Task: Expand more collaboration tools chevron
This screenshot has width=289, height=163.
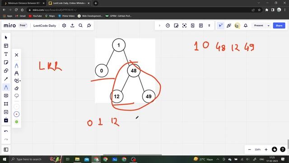Action: coord(209,25)
